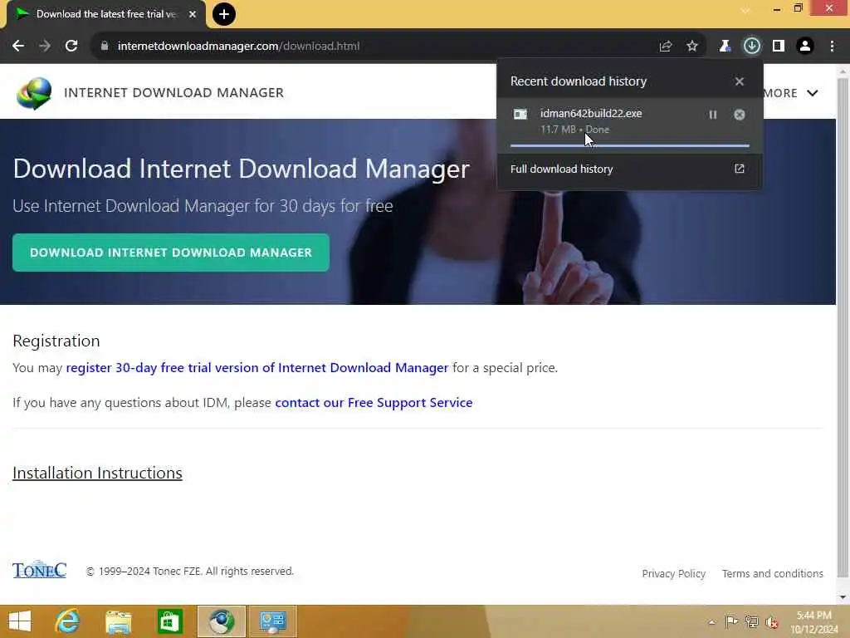Click the IDM globe logo
This screenshot has width=850, height=638.
34,93
